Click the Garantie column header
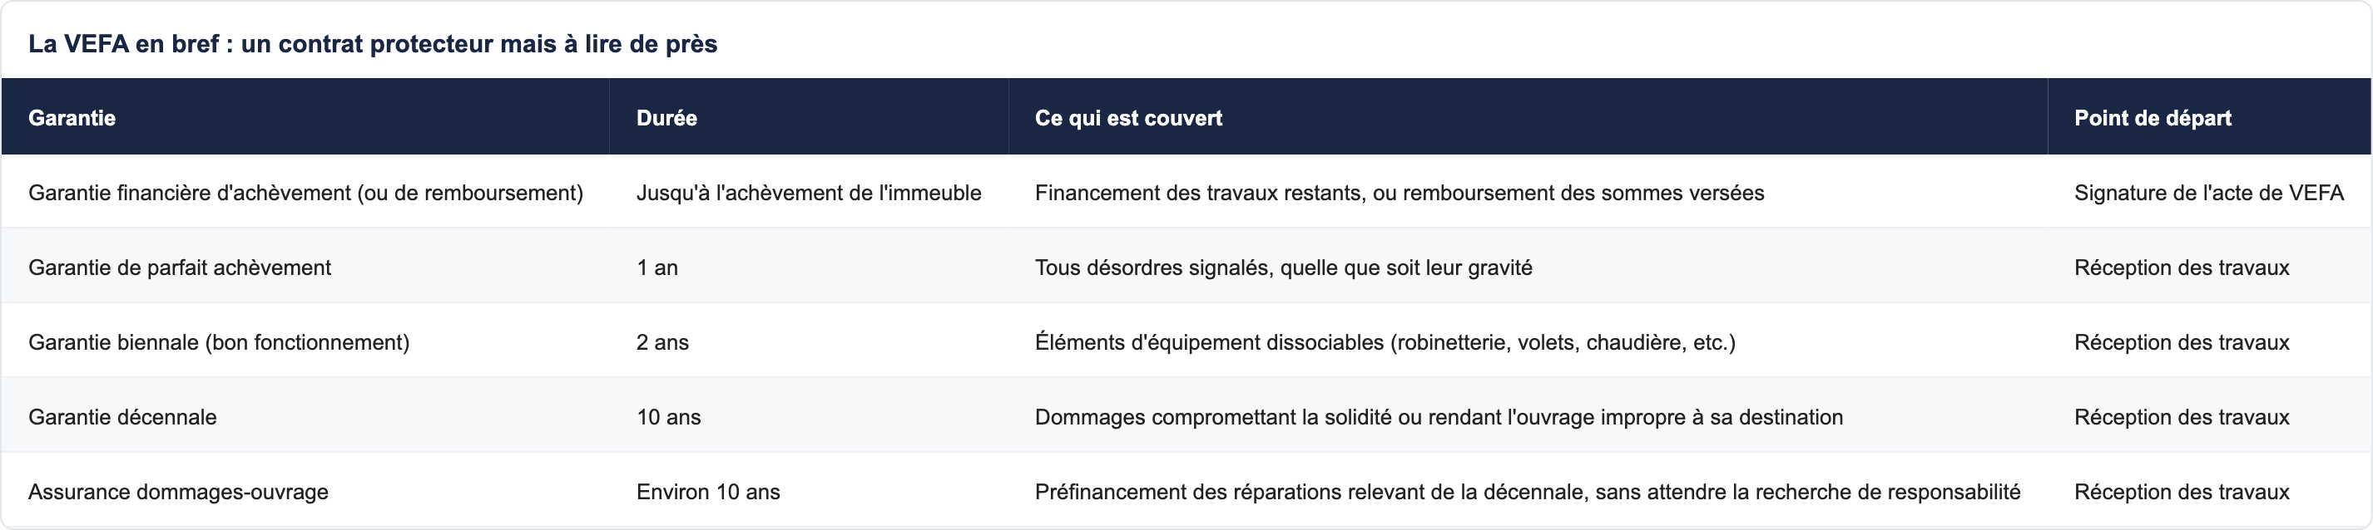Screen dimensions: 2373x530 pyautogui.click(x=305, y=117)
